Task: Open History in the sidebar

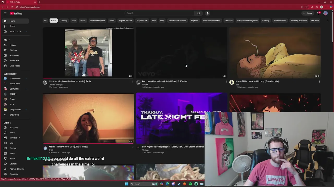Action: point(15,45)
